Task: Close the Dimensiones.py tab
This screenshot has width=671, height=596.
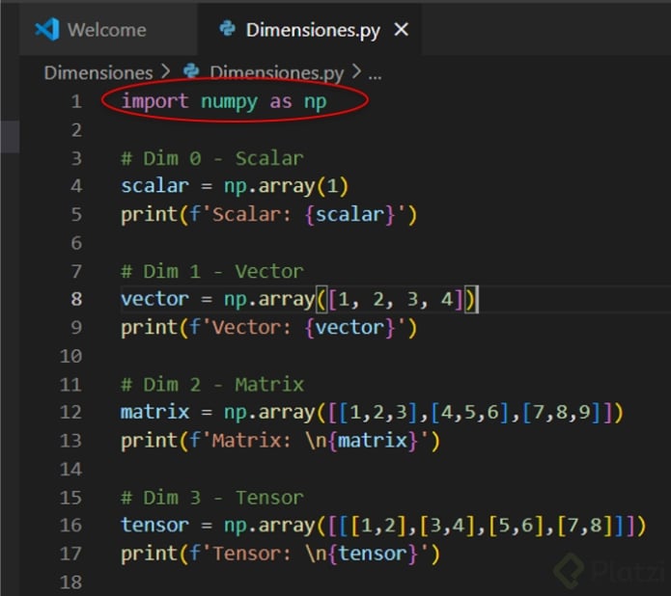Action: tap(401, 30)
